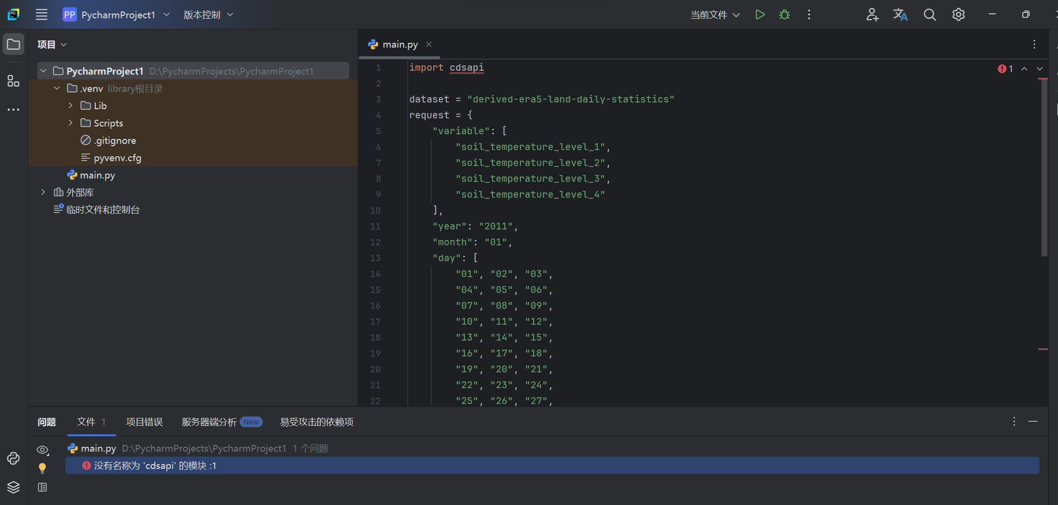
Task: Open the 项目 view dropdown
Action: point(52,44)
